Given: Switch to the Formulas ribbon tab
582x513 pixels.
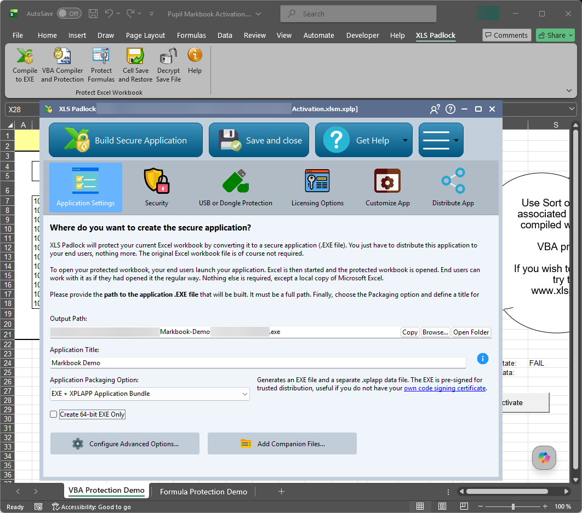Looking at the screenshot, I should pos(191,35).
